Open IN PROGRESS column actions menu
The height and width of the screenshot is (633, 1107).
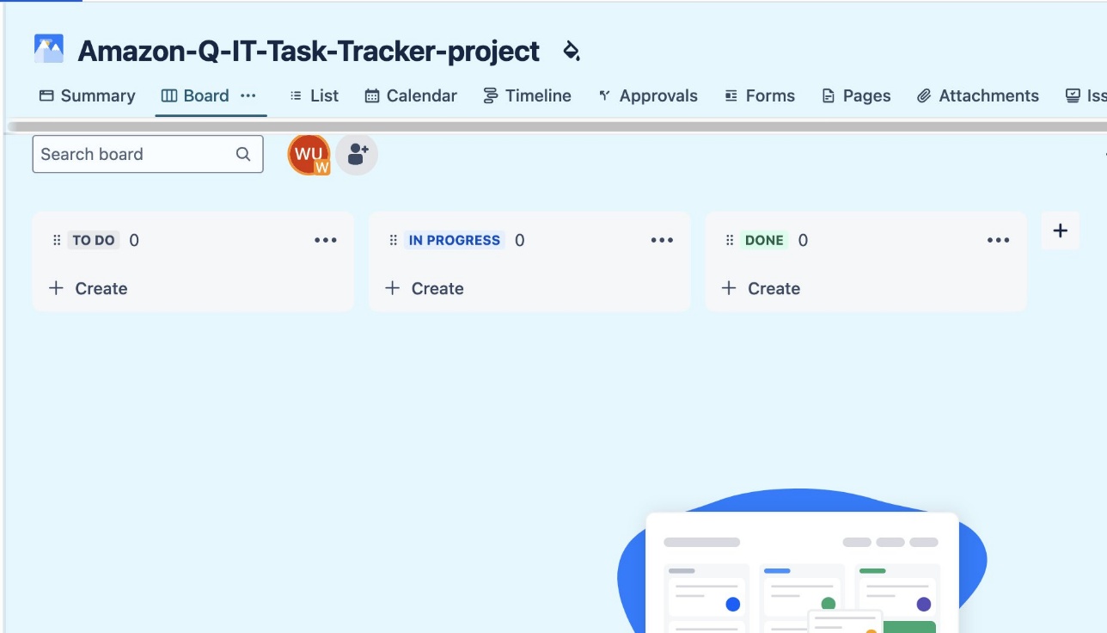click(662, 240)
